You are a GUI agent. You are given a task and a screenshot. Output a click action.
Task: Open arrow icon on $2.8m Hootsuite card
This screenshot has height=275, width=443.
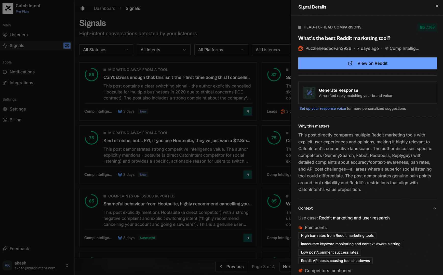click(x=247, y=175)
